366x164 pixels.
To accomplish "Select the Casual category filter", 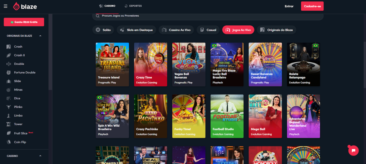I will pos(208,30).
